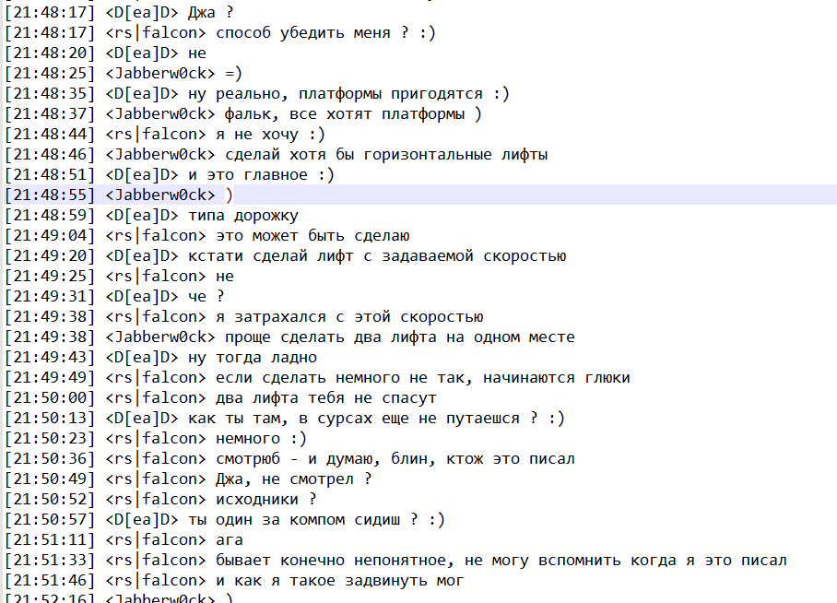The height and width of the screenshot is (603, 837).
Task: Select 'как ты там, в сурсах еще не путаешся'
Action: coord(353,419)
